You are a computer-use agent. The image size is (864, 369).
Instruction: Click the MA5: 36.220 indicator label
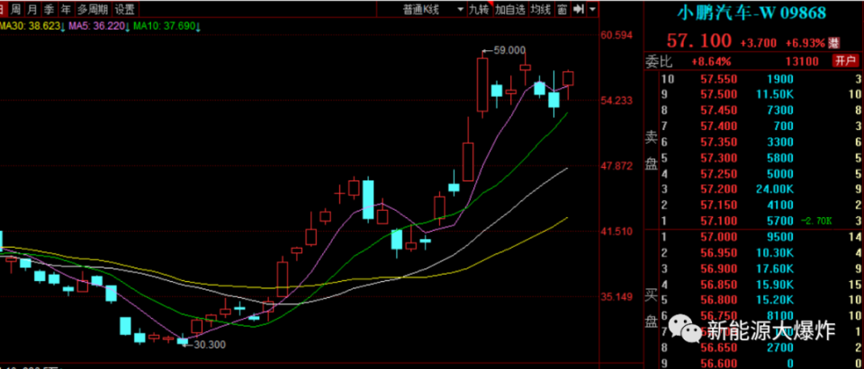[x=96, y=26]
